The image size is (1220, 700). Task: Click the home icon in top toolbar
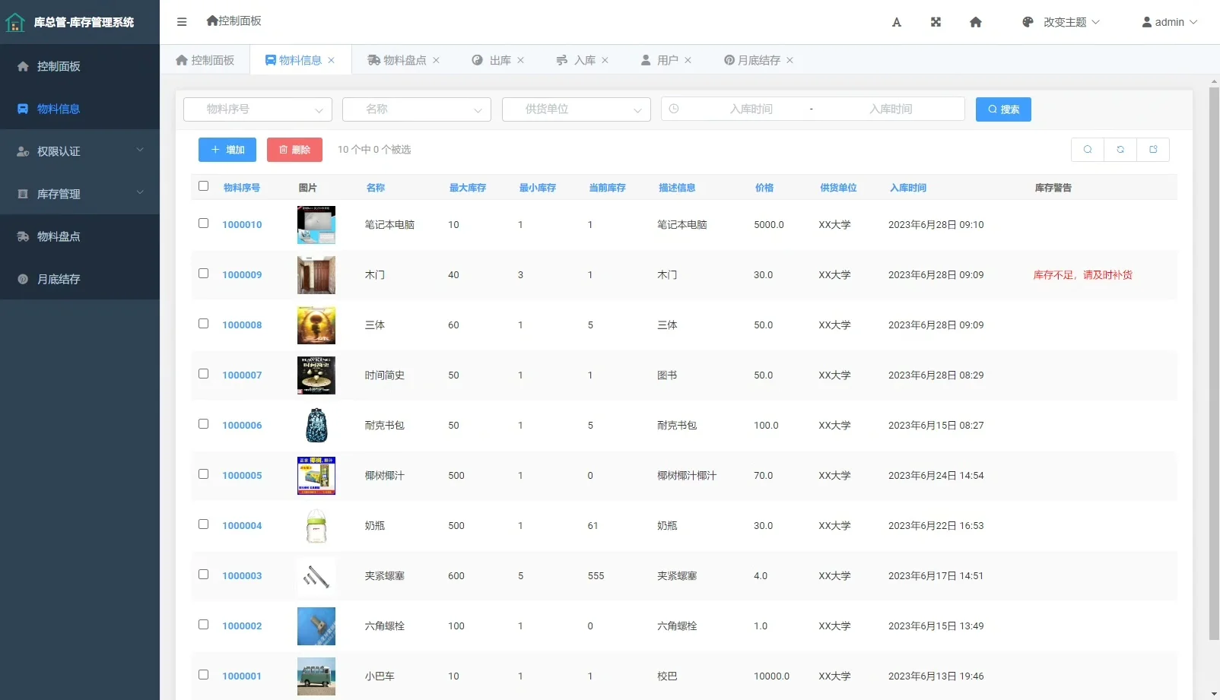(976, 22)
